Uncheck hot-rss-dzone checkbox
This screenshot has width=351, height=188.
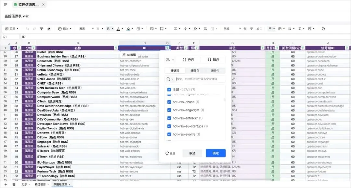coord(169,102)
